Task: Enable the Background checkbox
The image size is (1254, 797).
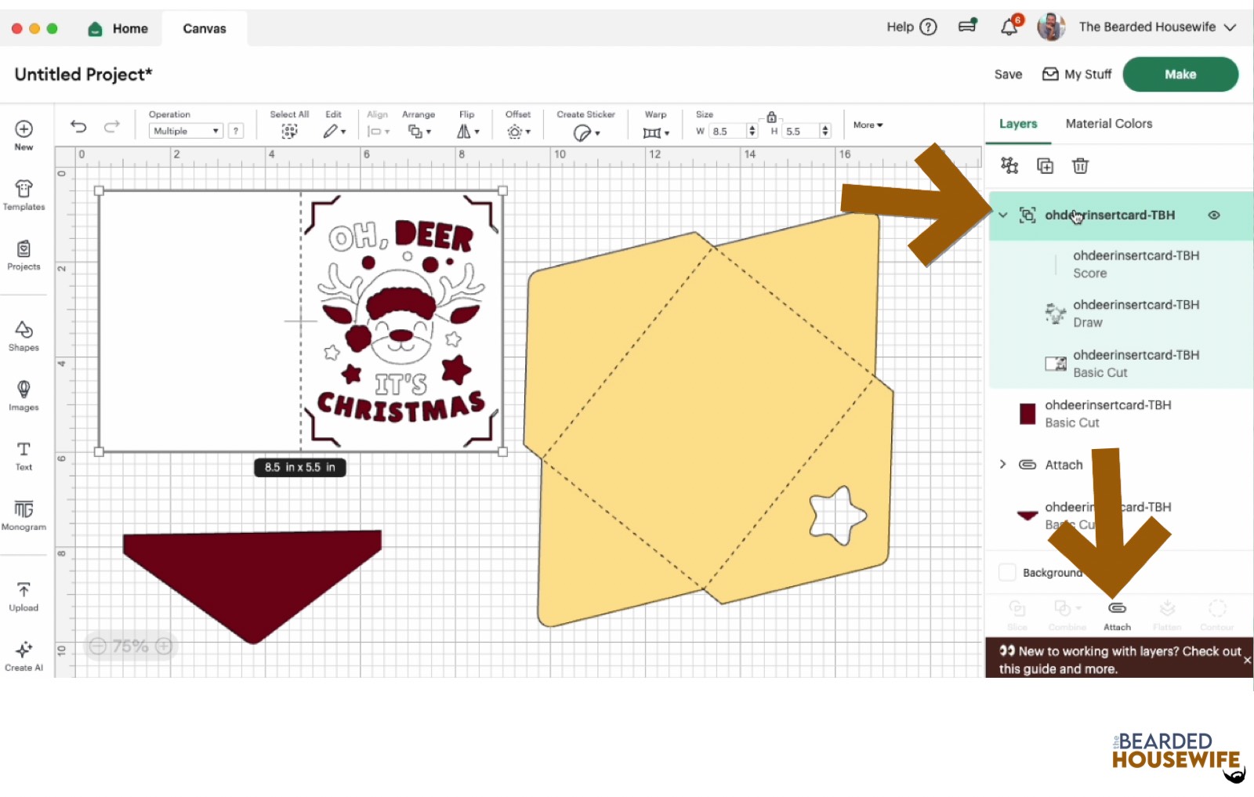Action: pos(1007,572)
